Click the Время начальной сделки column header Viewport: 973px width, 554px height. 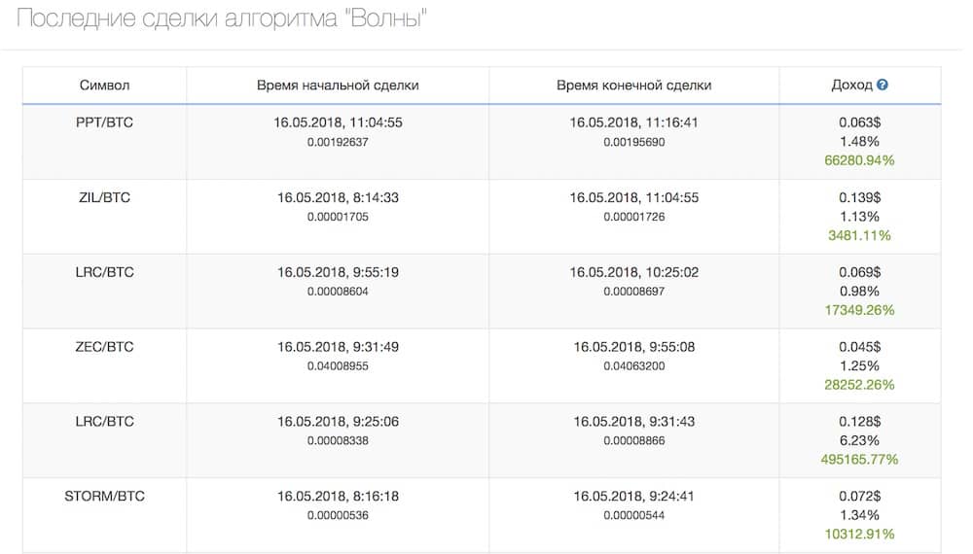(x=338, y=86)
